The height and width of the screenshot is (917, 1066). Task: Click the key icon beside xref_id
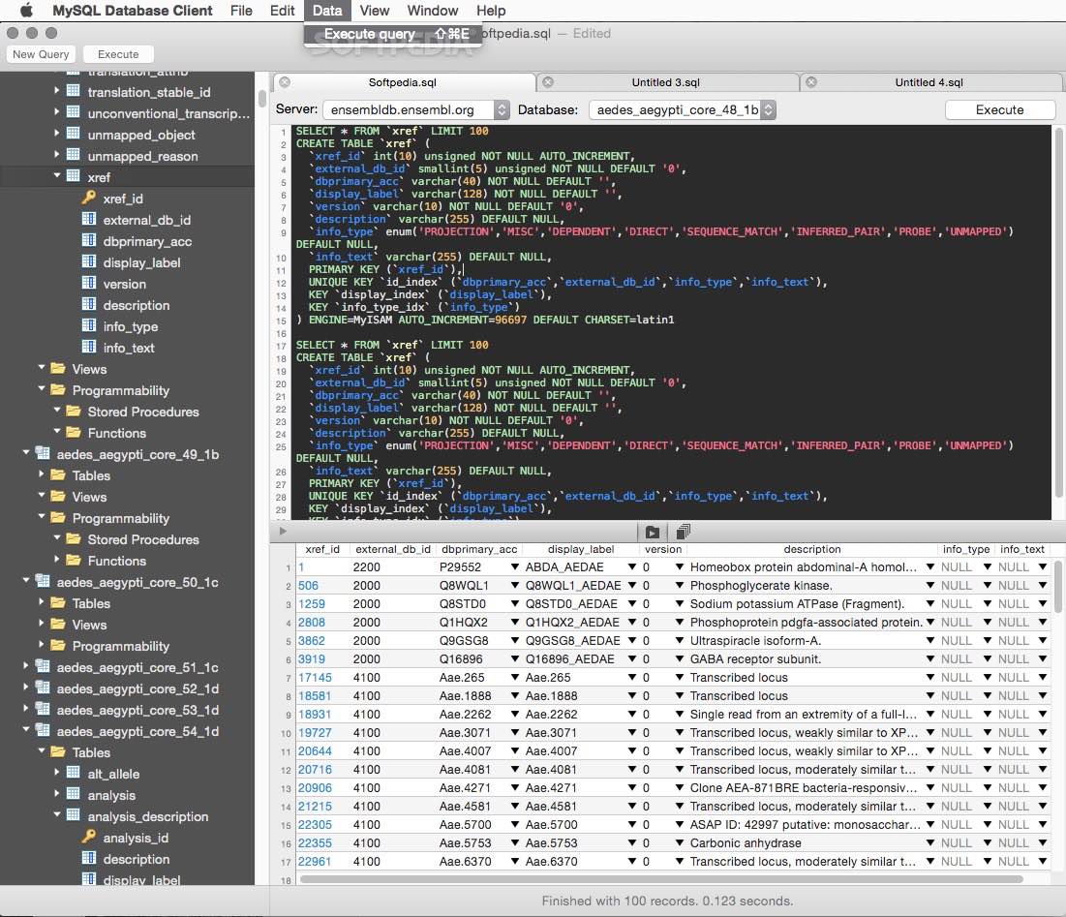pos(88,198)
